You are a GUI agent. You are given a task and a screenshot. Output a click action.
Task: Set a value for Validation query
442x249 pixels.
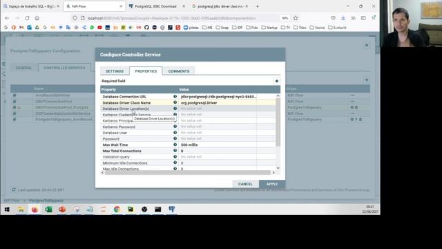[218, 157]
